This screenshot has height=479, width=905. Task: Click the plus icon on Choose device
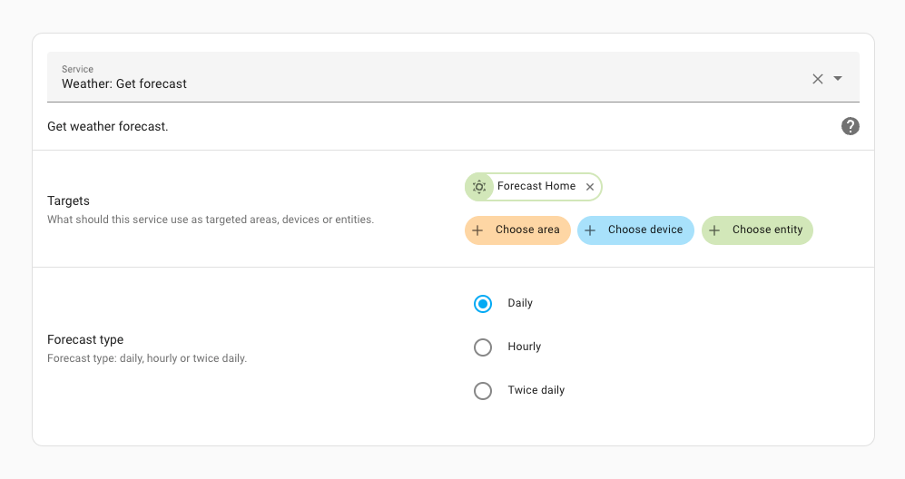tap(590, 230)
